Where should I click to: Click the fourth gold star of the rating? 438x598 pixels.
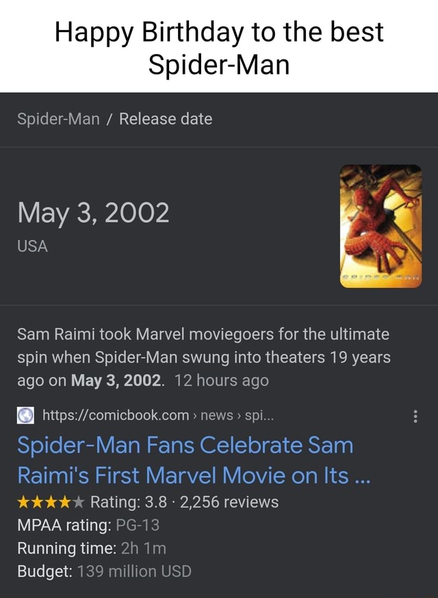pyautogui.click(x=66, y=501)
